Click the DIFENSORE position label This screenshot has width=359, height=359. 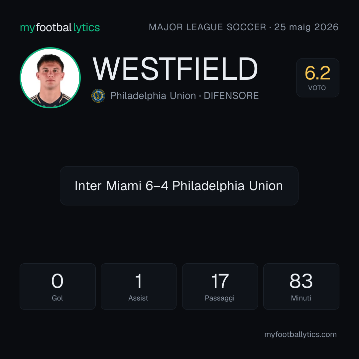coord(231,96)
